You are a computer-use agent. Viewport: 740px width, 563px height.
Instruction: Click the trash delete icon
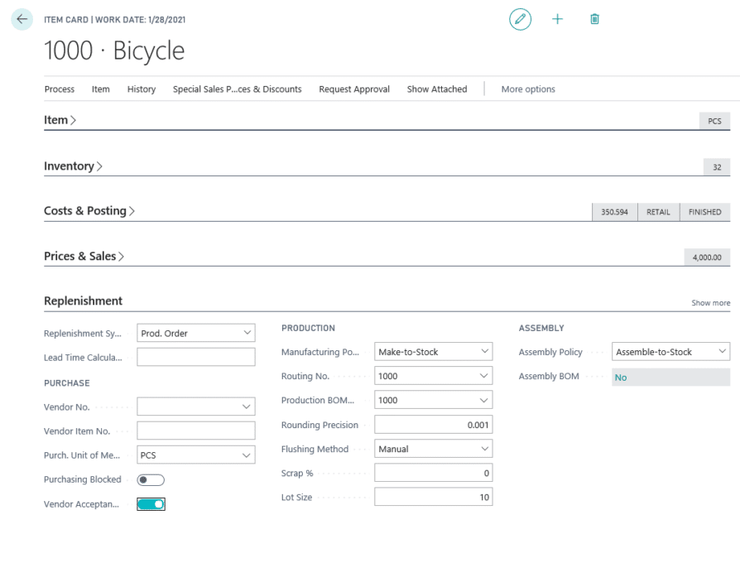click(594, 19)
